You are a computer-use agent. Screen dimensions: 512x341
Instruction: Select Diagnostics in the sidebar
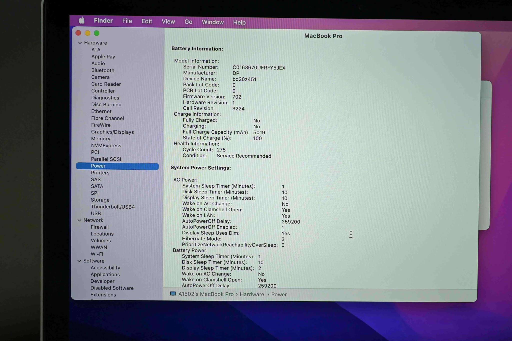105,98
